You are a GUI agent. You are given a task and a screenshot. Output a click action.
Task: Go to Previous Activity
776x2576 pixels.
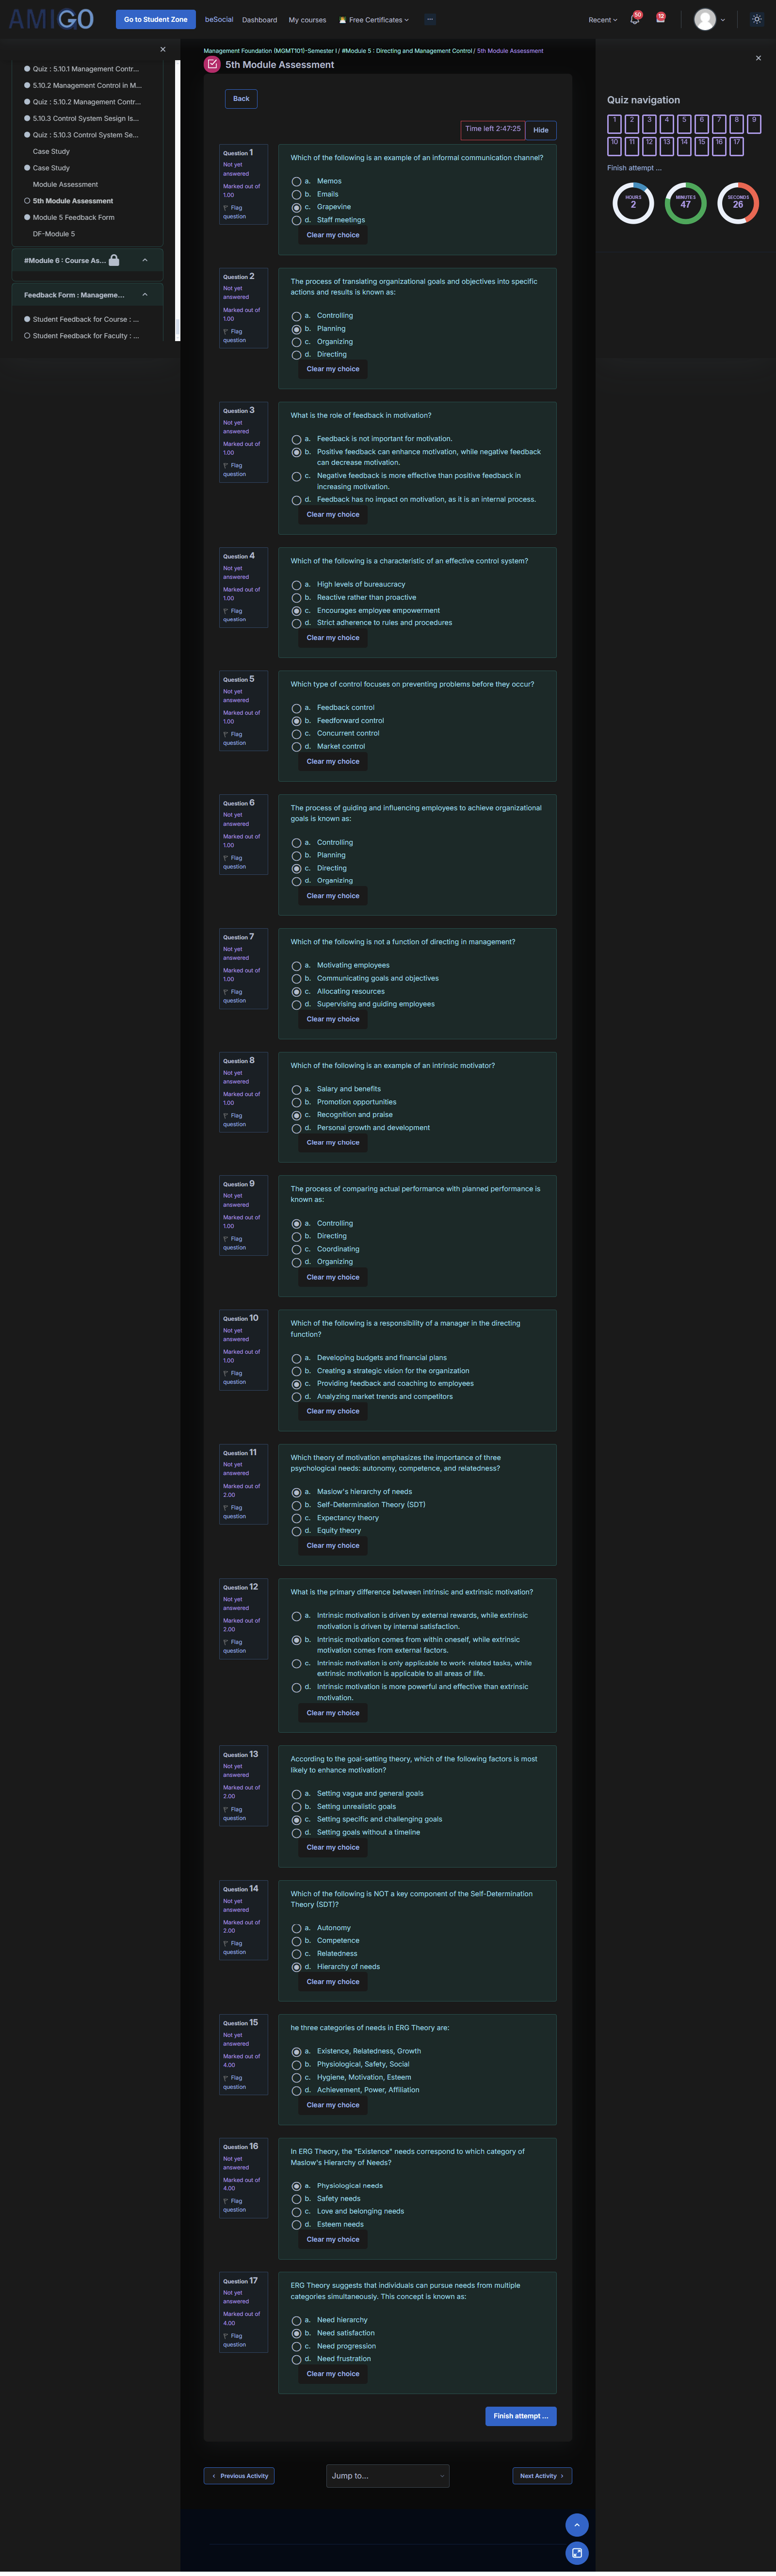tap(239, 2476)
